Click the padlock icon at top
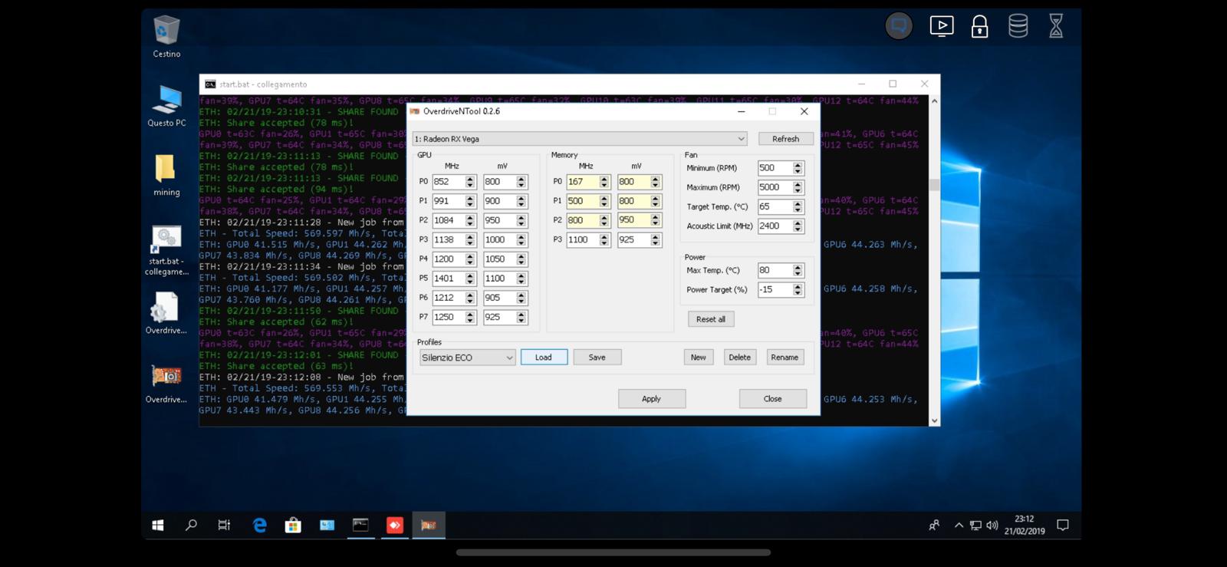Viewport: 1227px width, 567px height. click(x=979, y=27)
